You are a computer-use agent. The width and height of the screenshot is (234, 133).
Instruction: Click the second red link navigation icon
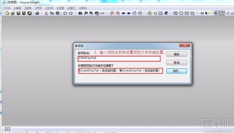(x=118, y=13)
